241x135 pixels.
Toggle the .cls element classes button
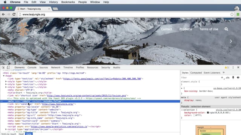click(227, 78)
